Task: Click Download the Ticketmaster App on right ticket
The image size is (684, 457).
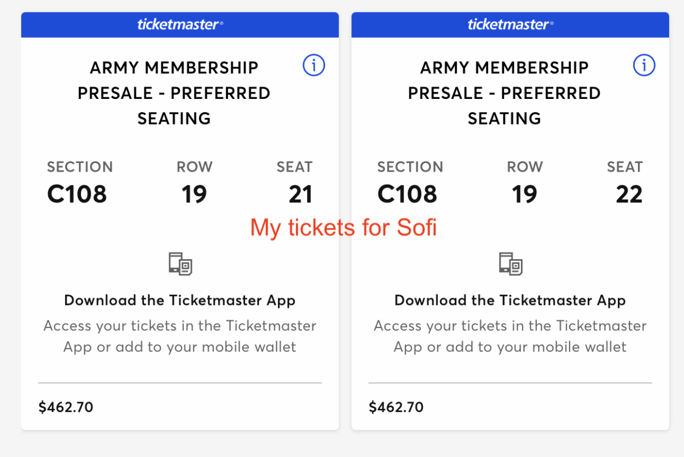Action: click(x=510, y=300)
